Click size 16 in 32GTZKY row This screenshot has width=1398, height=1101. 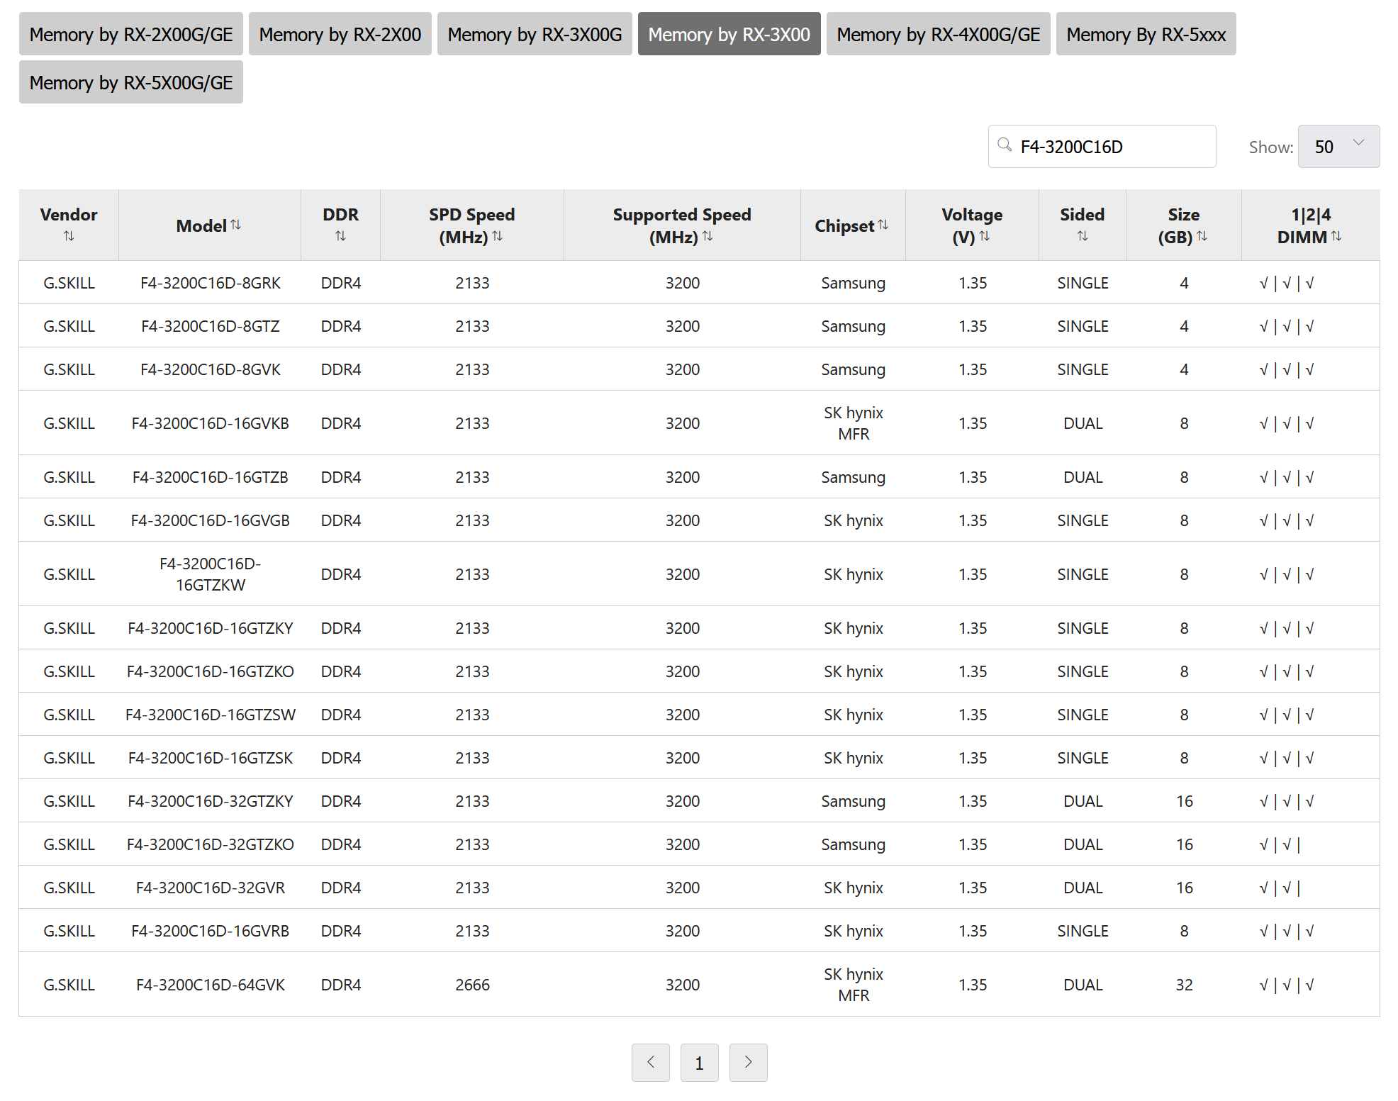(x=1185, y=801)
